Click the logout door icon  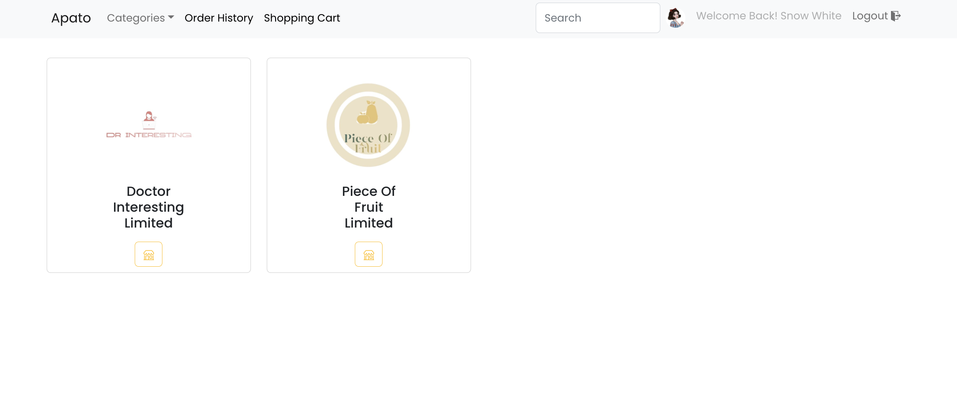(x=896, y=16)
